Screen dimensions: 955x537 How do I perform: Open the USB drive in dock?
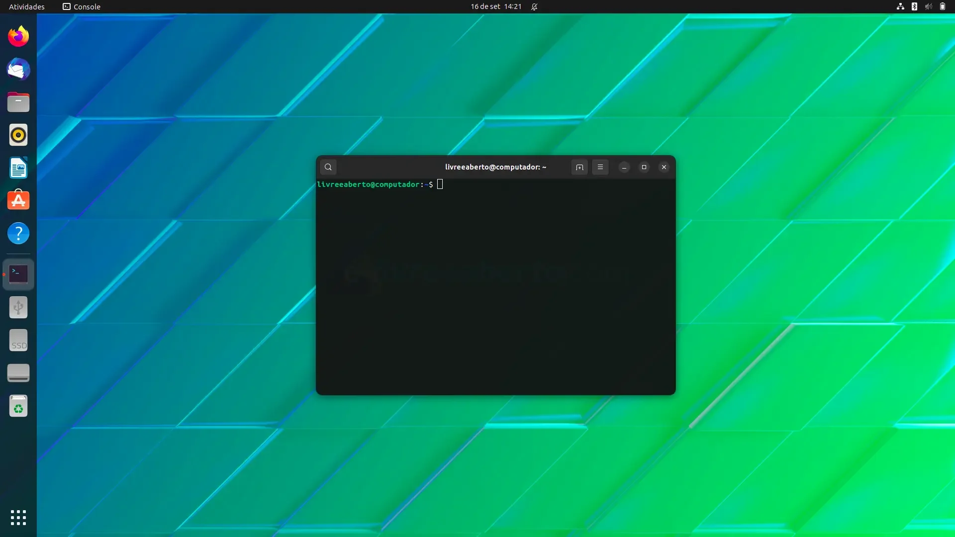[x=18, y=307]
